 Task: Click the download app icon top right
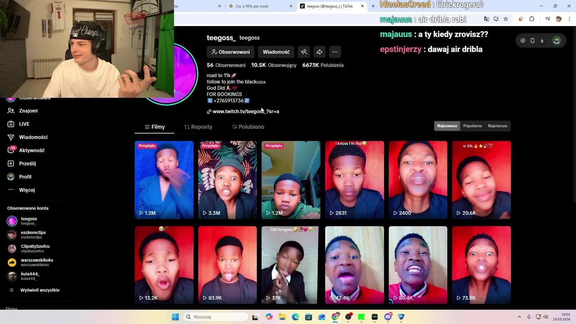[x=542, y=40]
